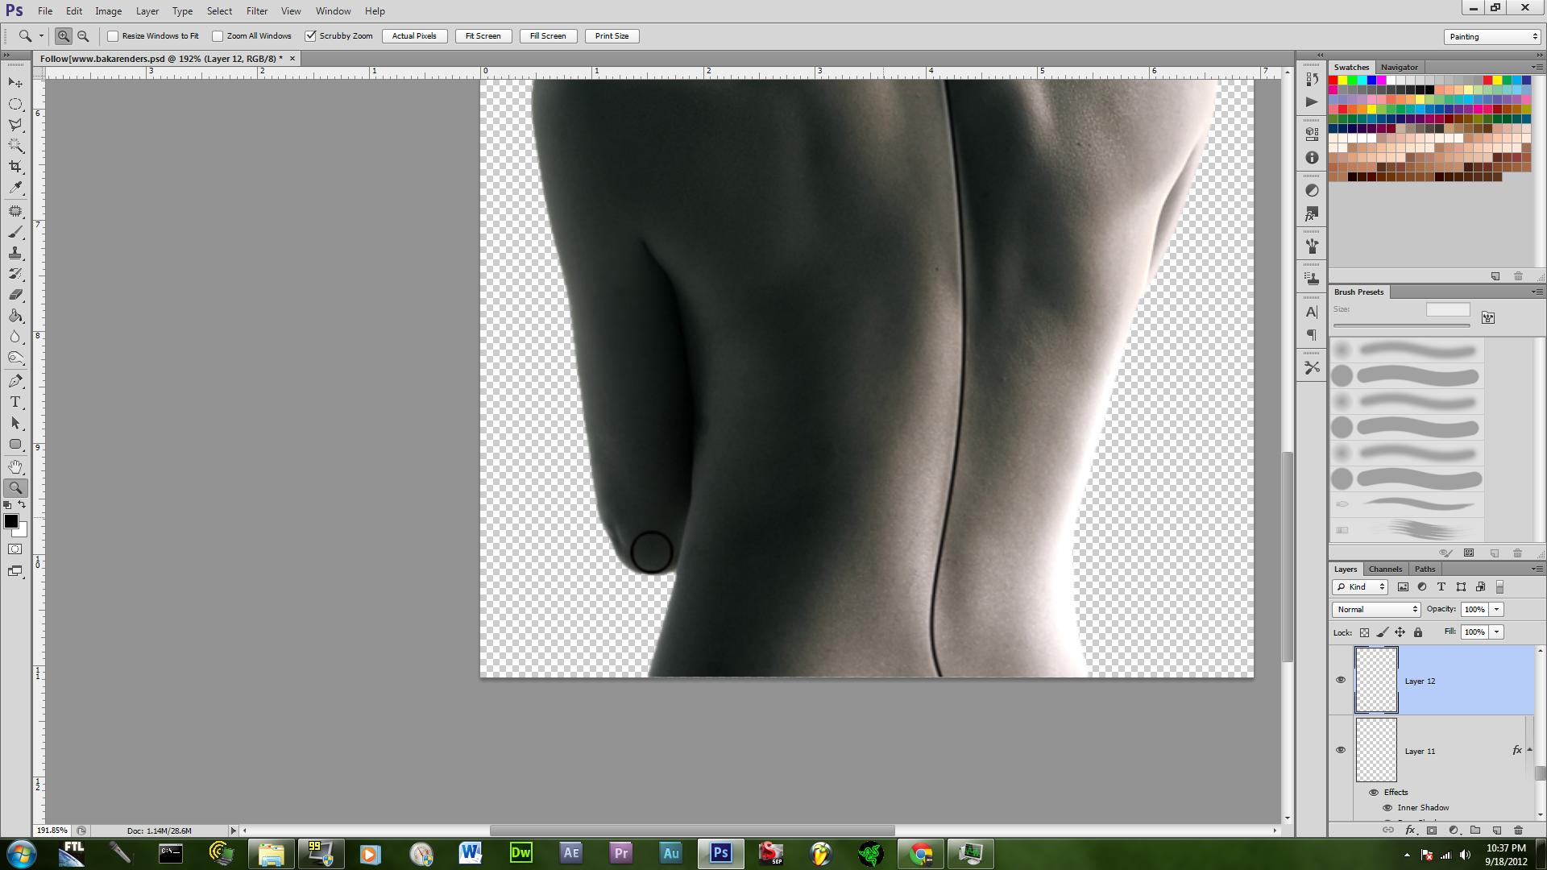
Task: Open the Filter menu
Action: [x=257, y=11]
